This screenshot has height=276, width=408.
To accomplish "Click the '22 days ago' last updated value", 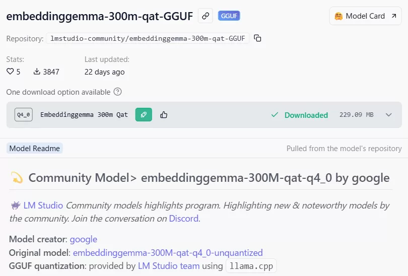I will tap(104, 72).
